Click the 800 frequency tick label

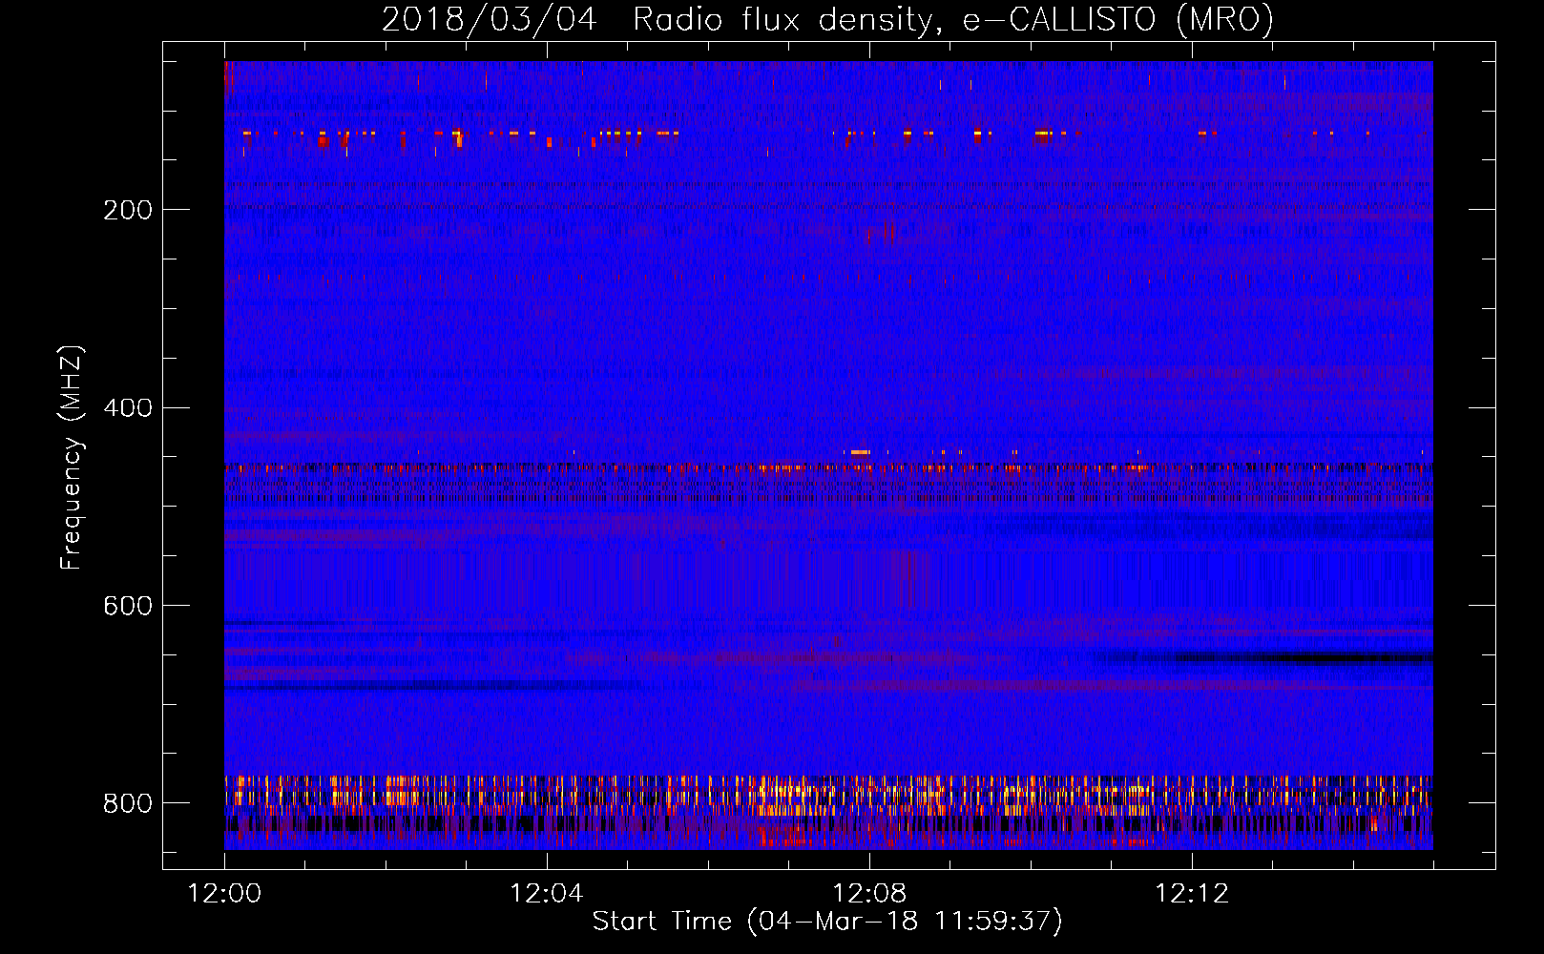click(128, 803)
